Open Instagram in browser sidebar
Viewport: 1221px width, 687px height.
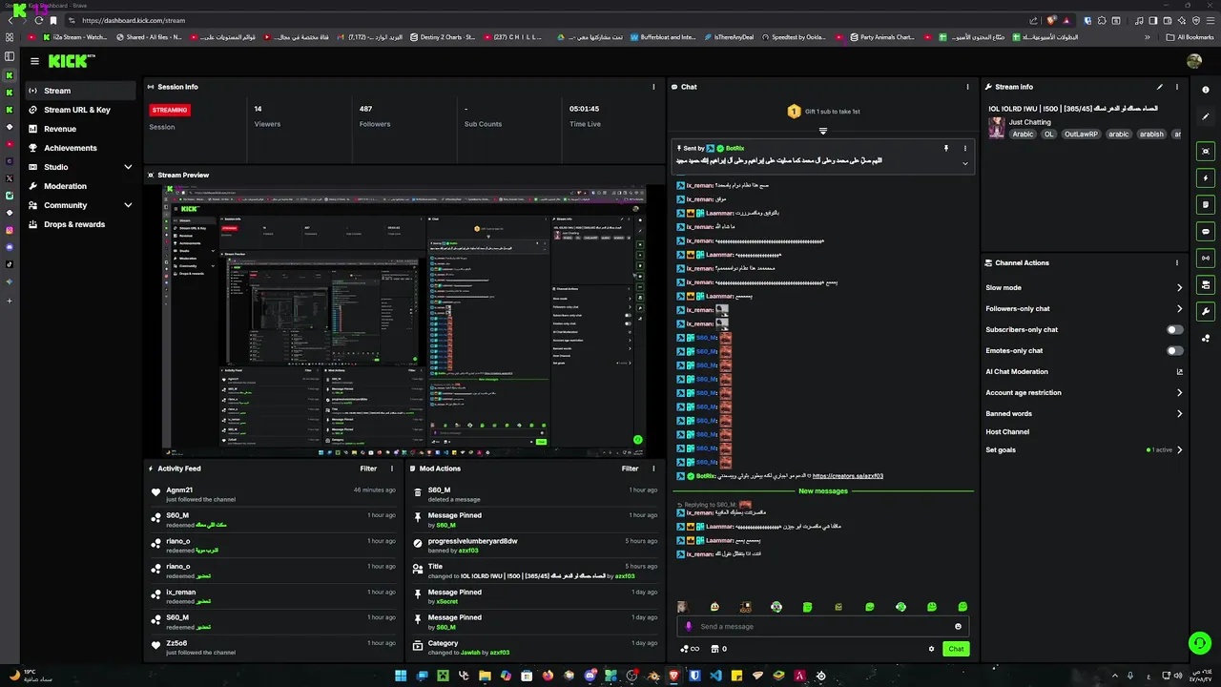point(10,230)
